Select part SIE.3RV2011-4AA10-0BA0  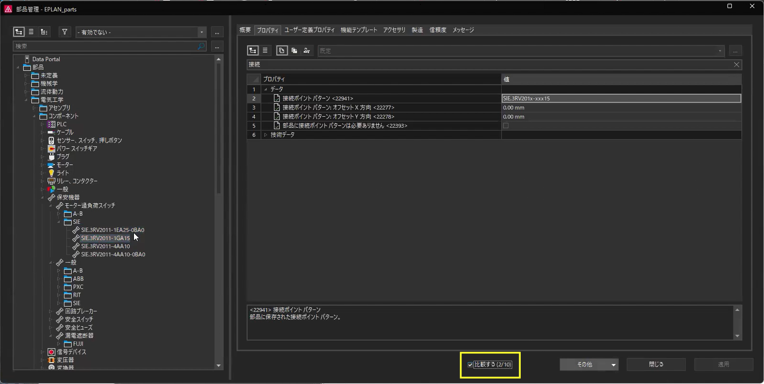tap(113, 254)
